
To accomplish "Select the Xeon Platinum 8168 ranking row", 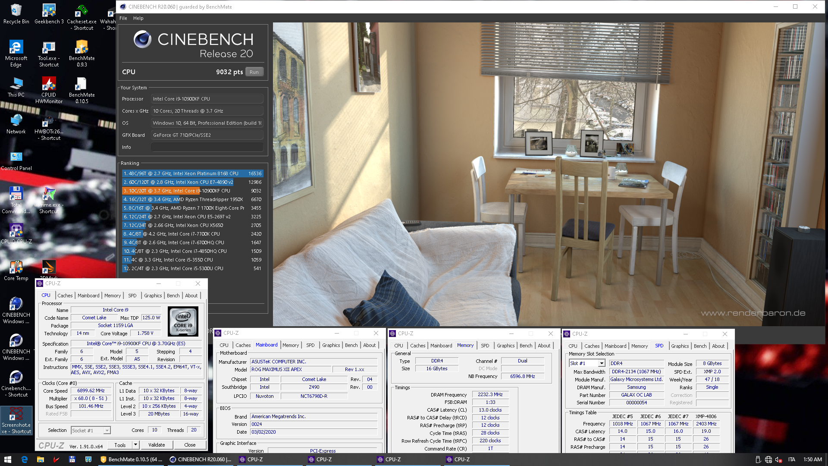I will (192, 173).
